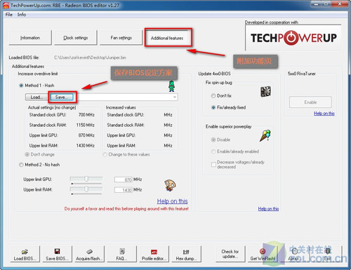Image resolution: width=351 pixels, height=270 pixels.
Task: Click the Upper limit GPU slider
Action: [x=86, y=180]
